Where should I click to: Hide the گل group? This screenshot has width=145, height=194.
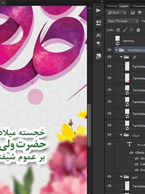[109, 57]
